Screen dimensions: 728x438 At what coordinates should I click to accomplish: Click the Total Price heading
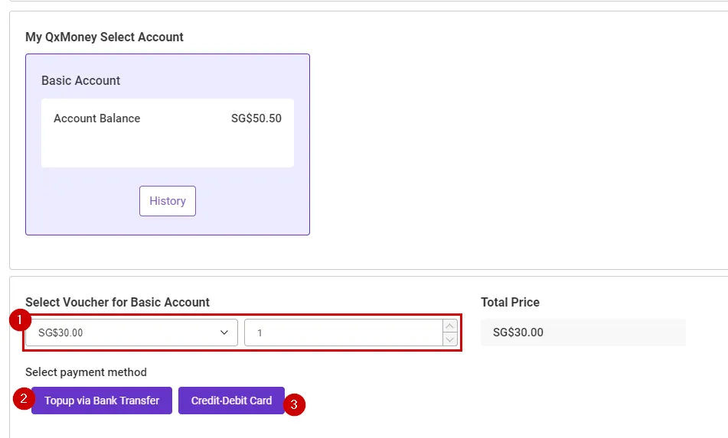(510, 302)
